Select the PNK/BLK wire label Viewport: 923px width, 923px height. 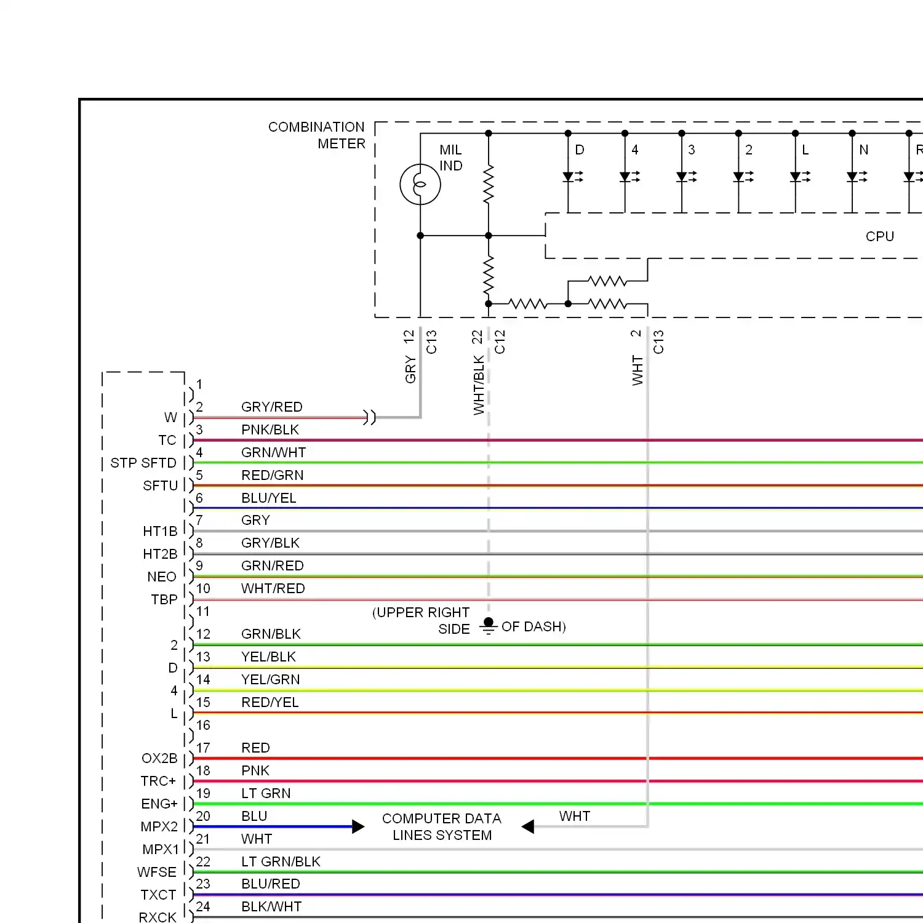(270, 430)
